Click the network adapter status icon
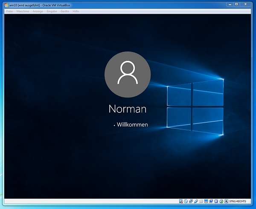Viewport: 256px width, 209px height. pos(191,201)
